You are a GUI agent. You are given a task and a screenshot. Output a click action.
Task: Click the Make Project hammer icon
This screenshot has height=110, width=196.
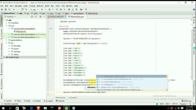point(26,9)
